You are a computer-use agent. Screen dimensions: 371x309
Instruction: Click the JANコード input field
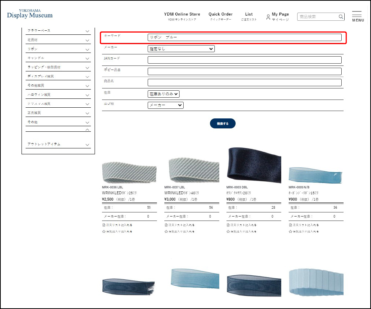tap(244, 60)
